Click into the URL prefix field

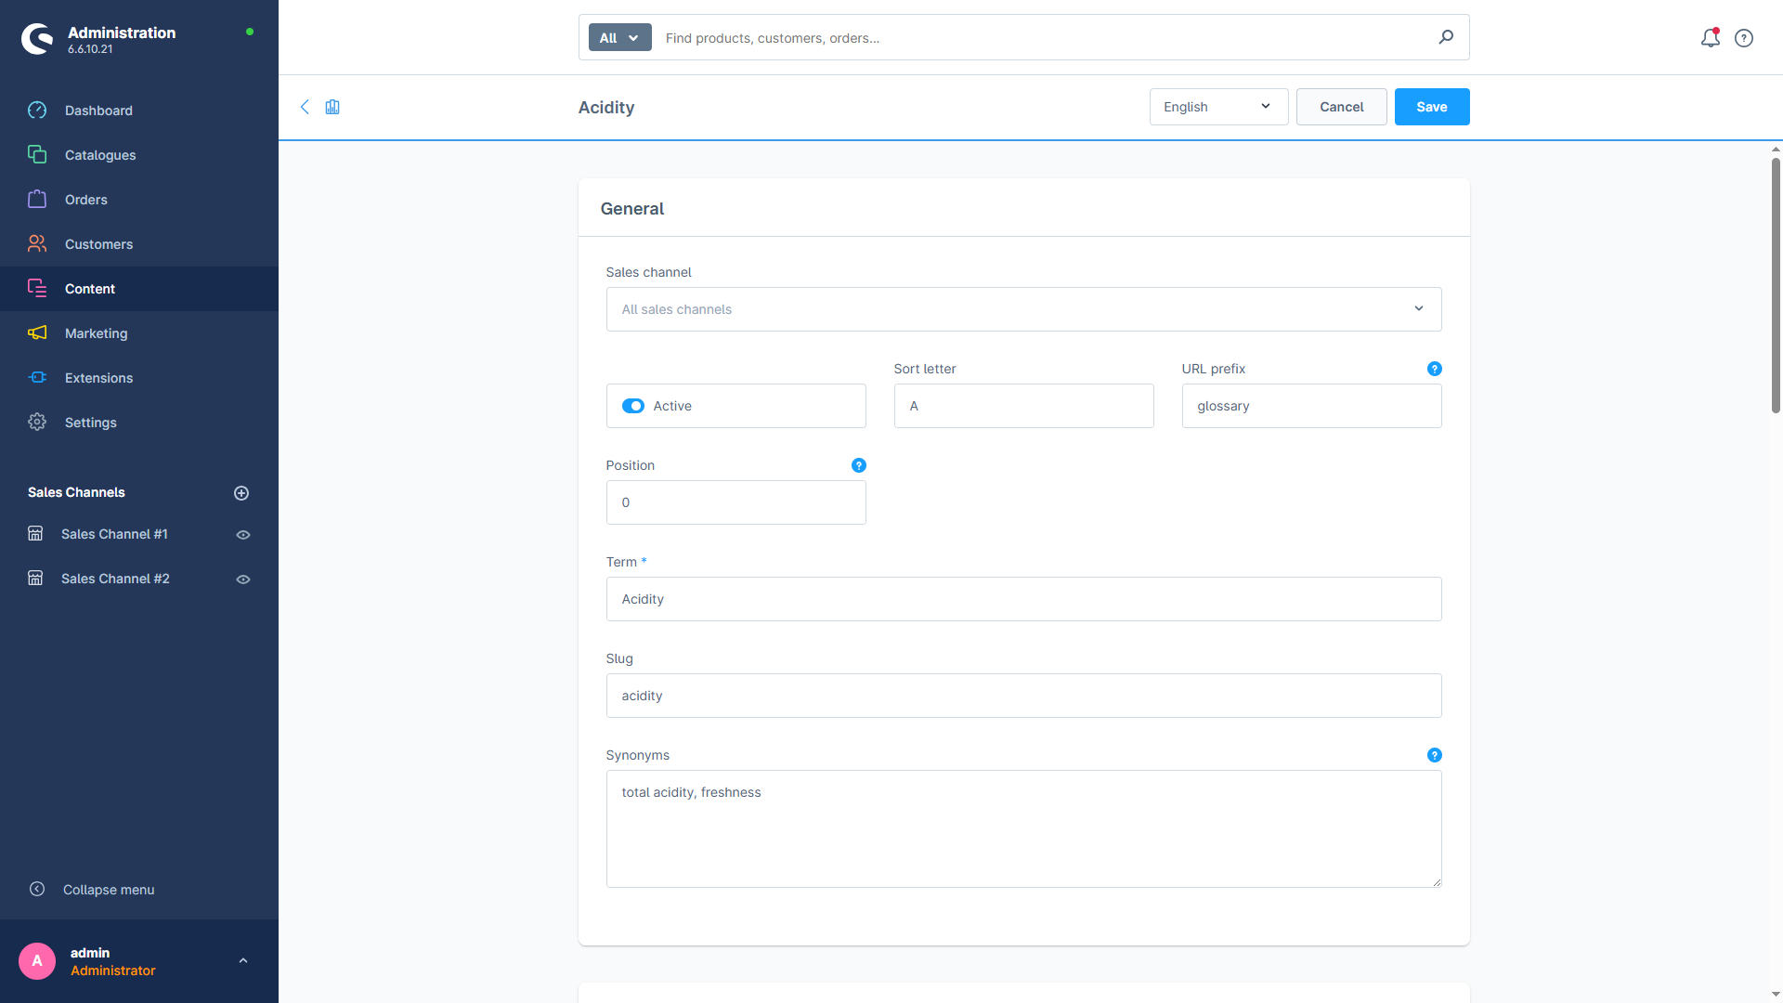click(1311, 406)
